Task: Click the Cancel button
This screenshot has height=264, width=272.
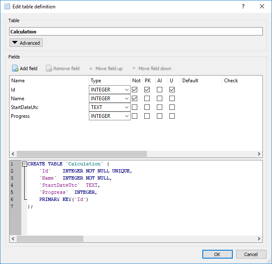Action: coord(251,254)
